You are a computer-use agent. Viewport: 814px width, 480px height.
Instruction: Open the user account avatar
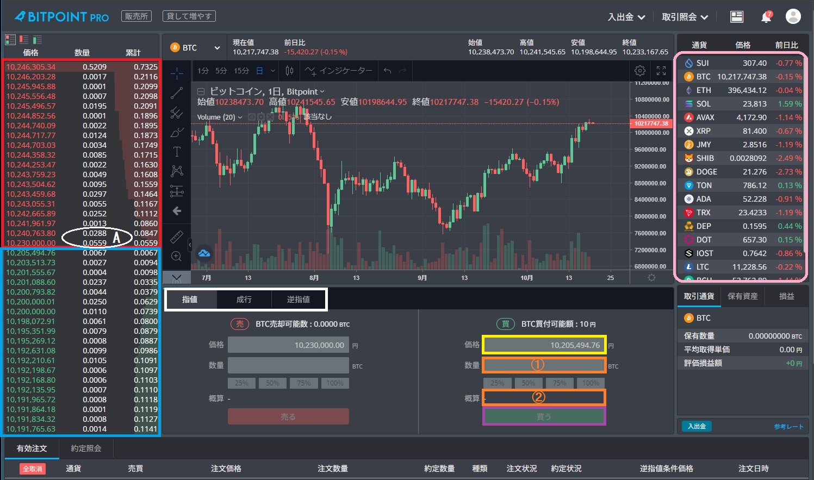coord(793,16)
